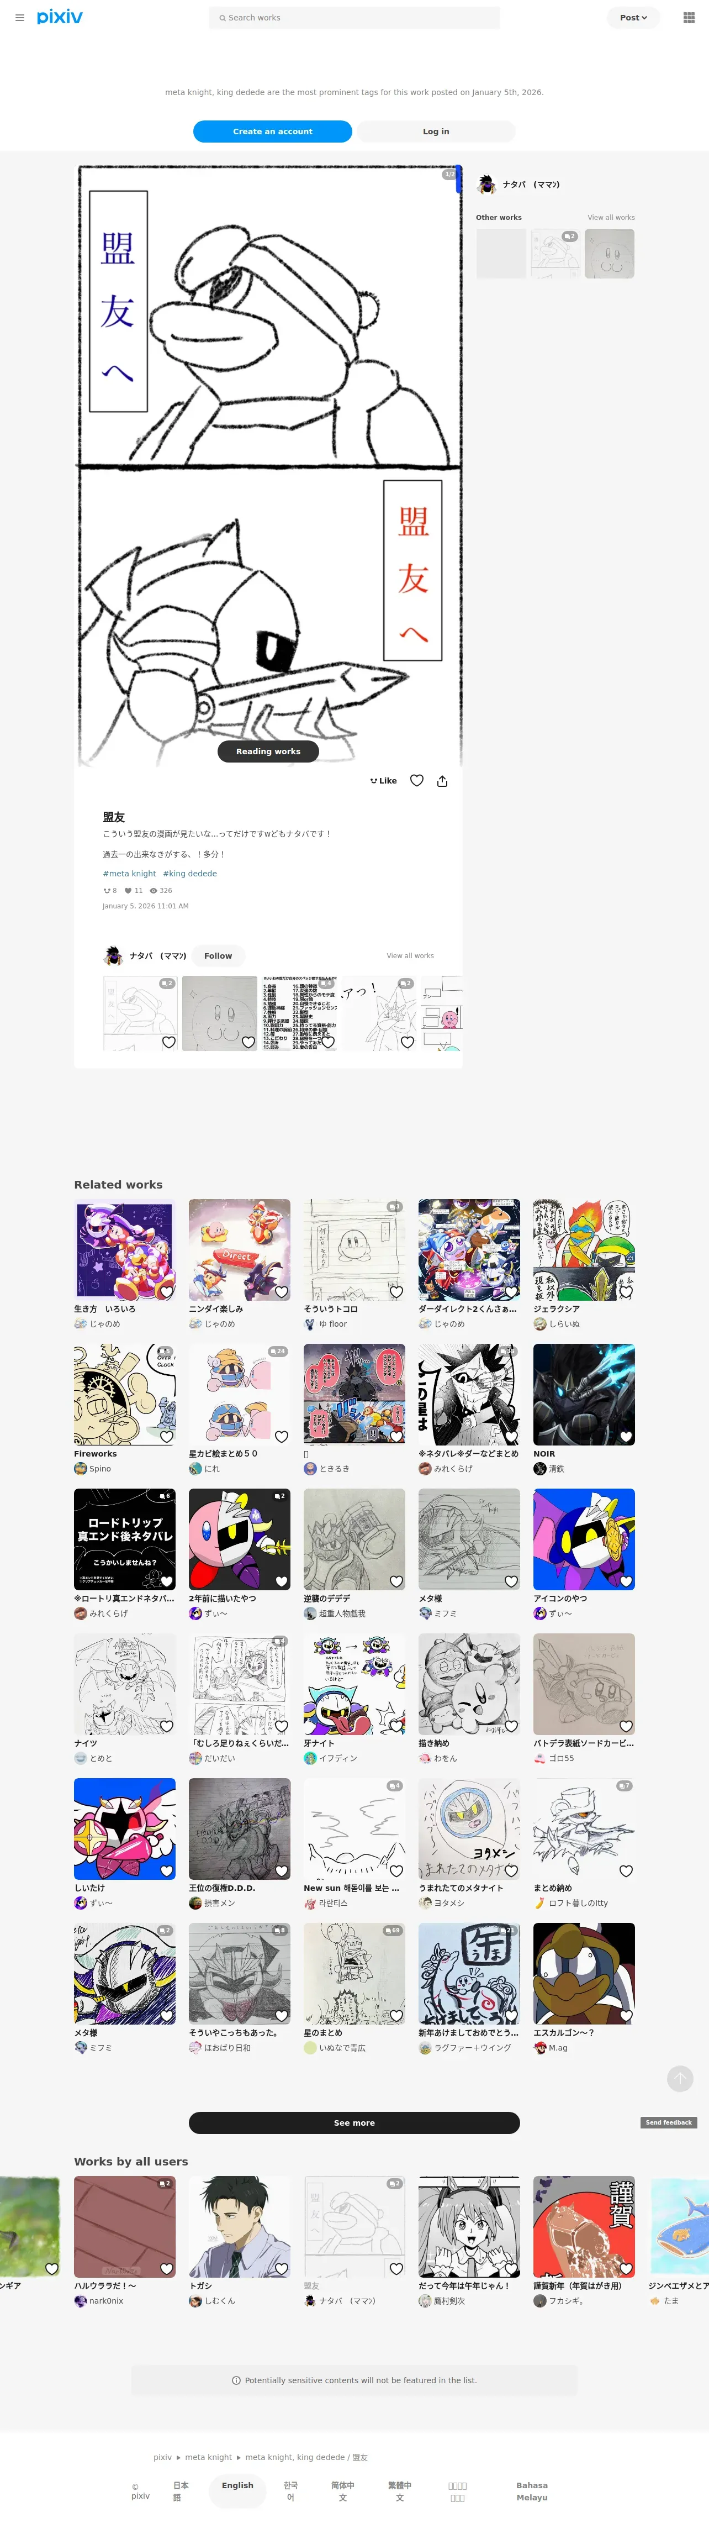The height and width of the screenshot is (2544, 709).
Task: Click the smiley Like button
Action: pos(383,780)
